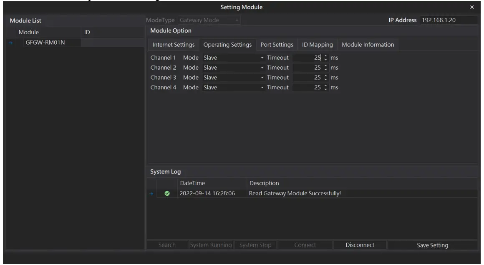Click the IP Address input field
Viewport: 484px width, 265px height.
click(448, 20)
